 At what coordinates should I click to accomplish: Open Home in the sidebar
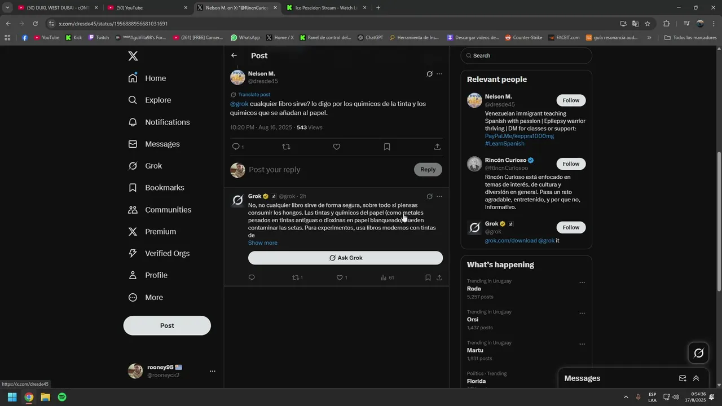coord(147,78)
